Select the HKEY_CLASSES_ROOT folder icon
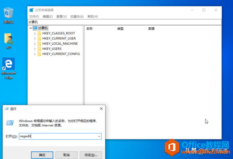This screenshot has height=159, width=233. (39, 33)
